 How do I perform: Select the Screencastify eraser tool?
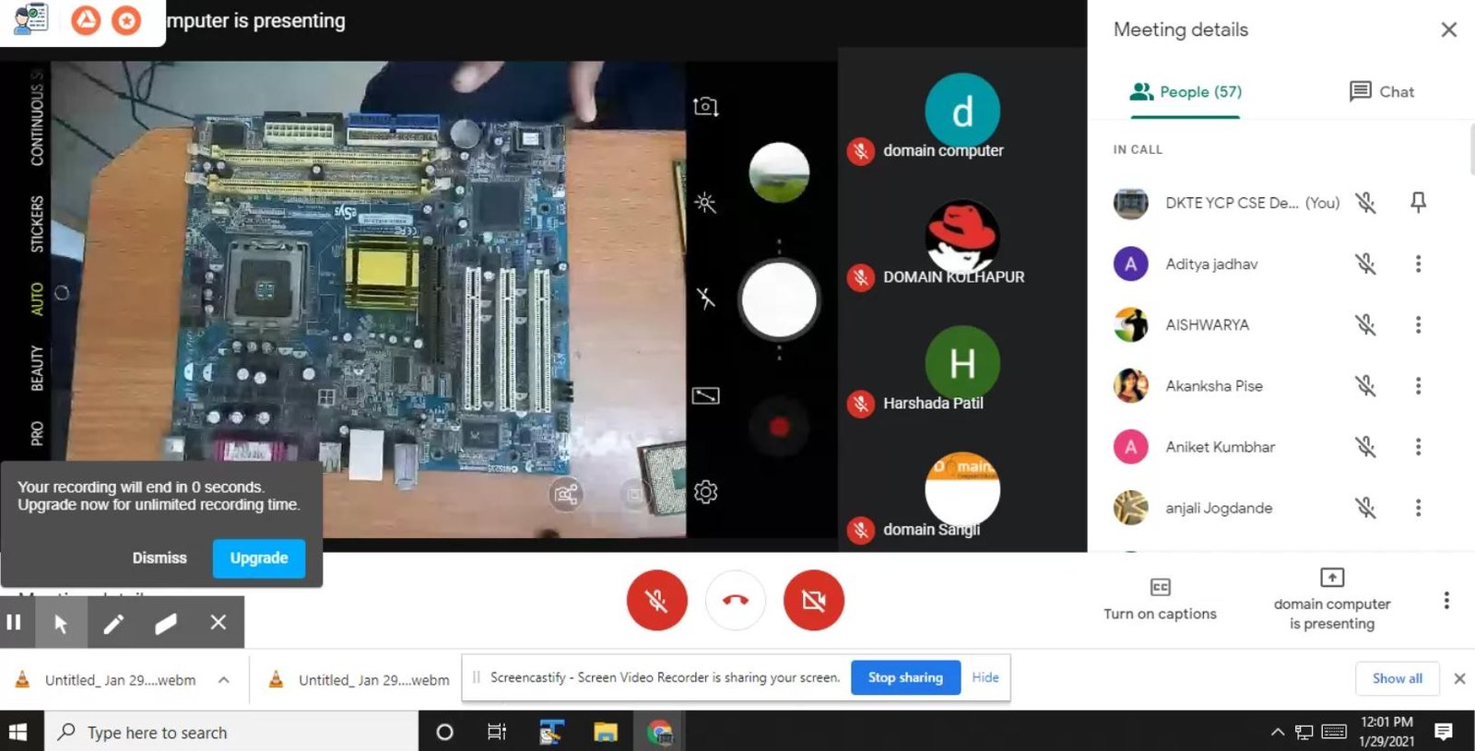pyautogui.click(x=166, y=624)
